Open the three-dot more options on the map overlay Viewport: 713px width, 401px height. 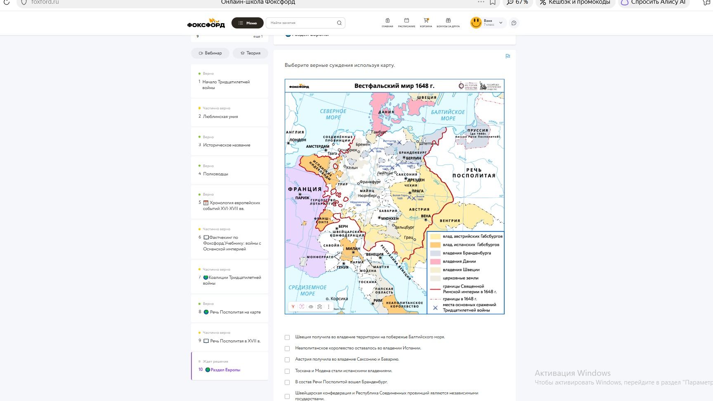click(328, 307)
